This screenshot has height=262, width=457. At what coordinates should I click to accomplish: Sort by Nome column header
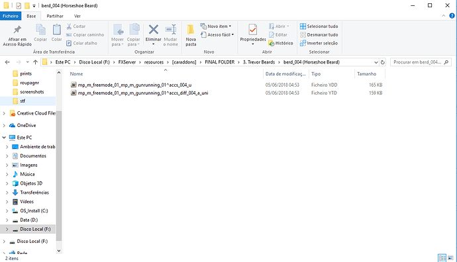[76, 74]
